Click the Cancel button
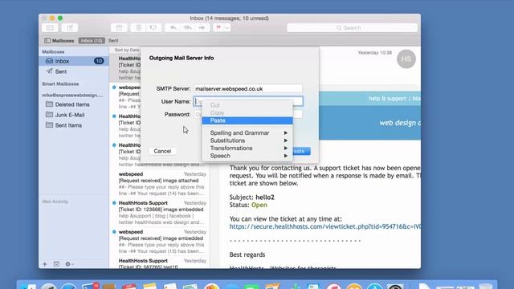The image size is (514, 289). pos(162,151)
